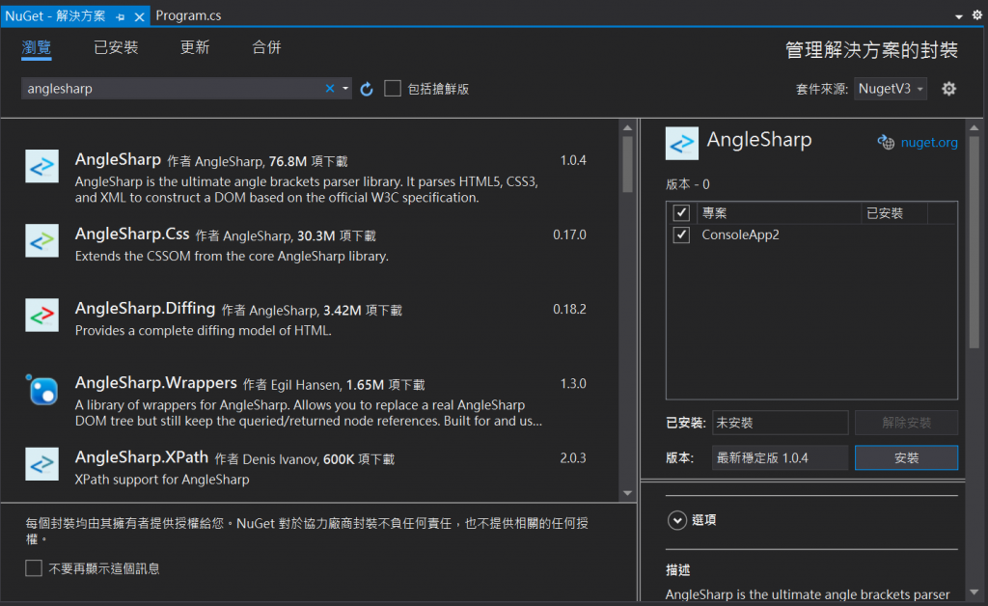The image size is (988, 606).
Task: Open the Program.cs document tab
Action: [x=188, y=15]
